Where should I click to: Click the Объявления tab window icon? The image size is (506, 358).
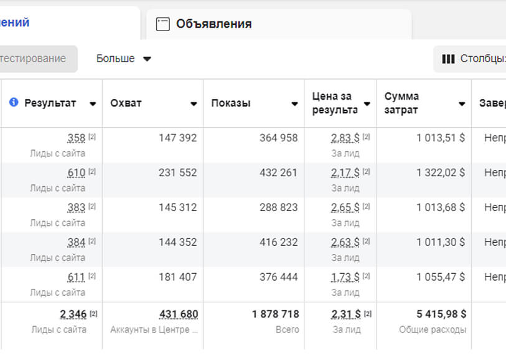(x=162, y=24)
